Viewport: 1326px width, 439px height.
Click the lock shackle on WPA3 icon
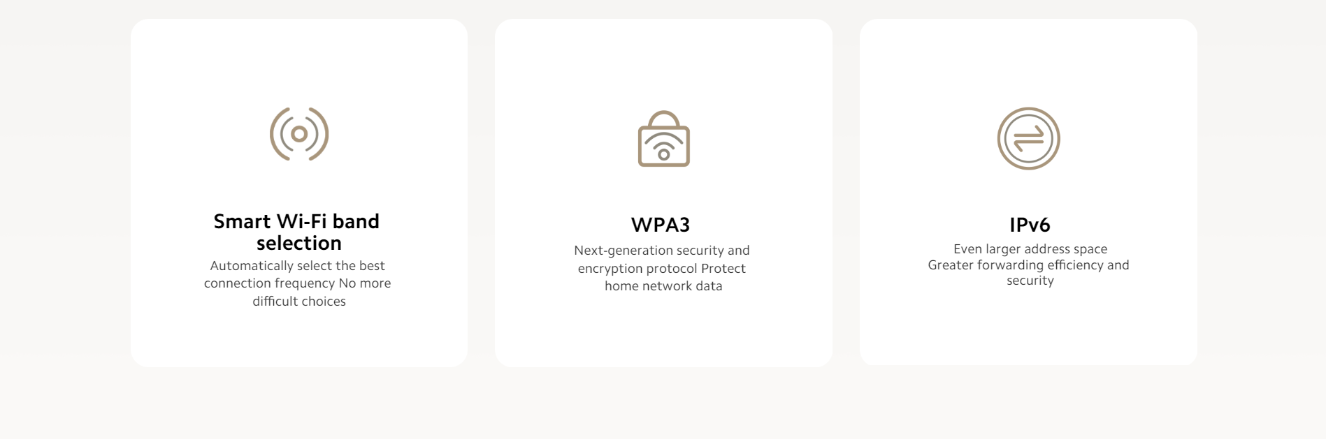pyautogui.click(x=663, y=119)
